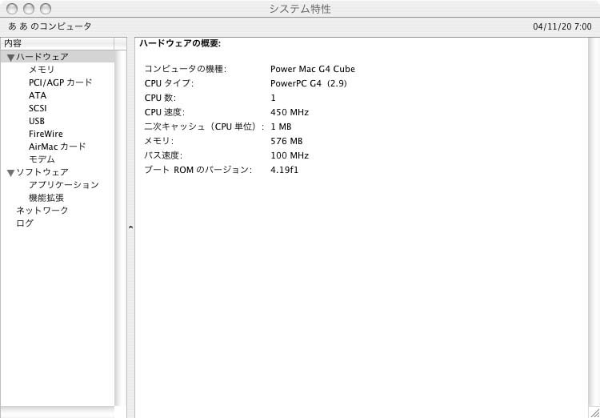This screenshot has height=418, width=600.
Task: Click the CPU 数 label
Action: click(160, 98)
